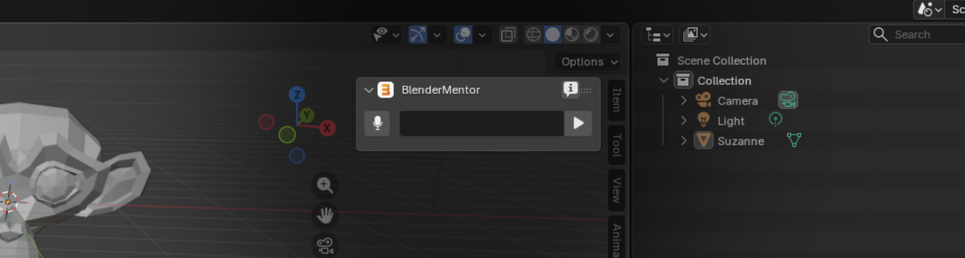Click the green Suzanne mesh data icon
The height and width of the screenshot is (258, 965).
(x=794, y=140)
